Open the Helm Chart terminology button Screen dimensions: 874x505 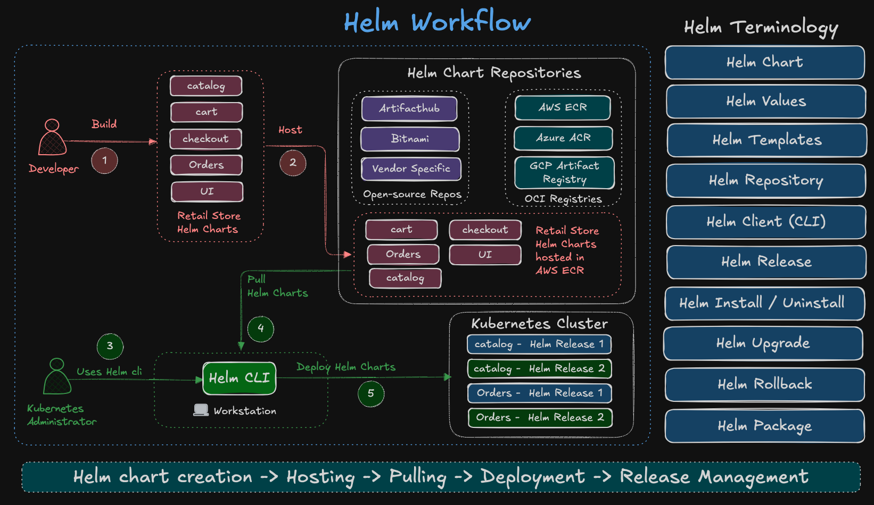(764, 62)
